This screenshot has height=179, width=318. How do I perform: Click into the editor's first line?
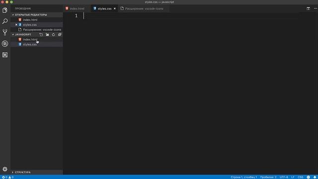[191, 16]
